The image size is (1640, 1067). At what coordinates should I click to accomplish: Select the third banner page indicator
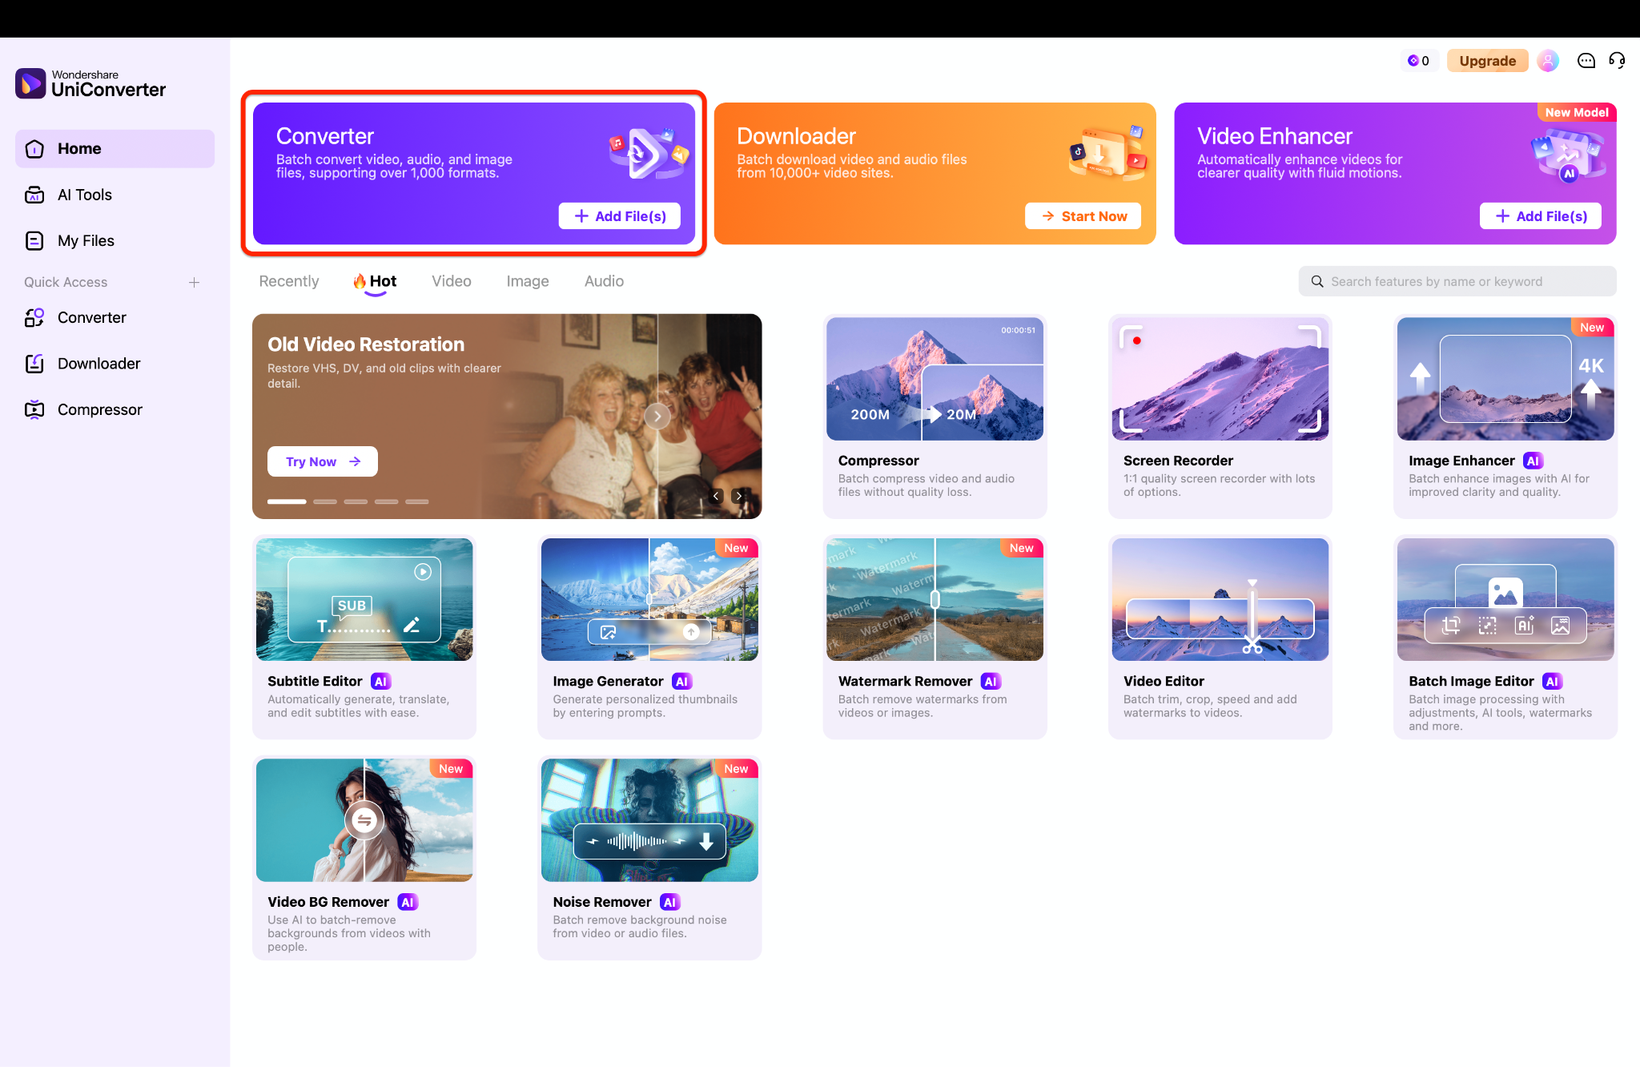click(x=356, y=501)
